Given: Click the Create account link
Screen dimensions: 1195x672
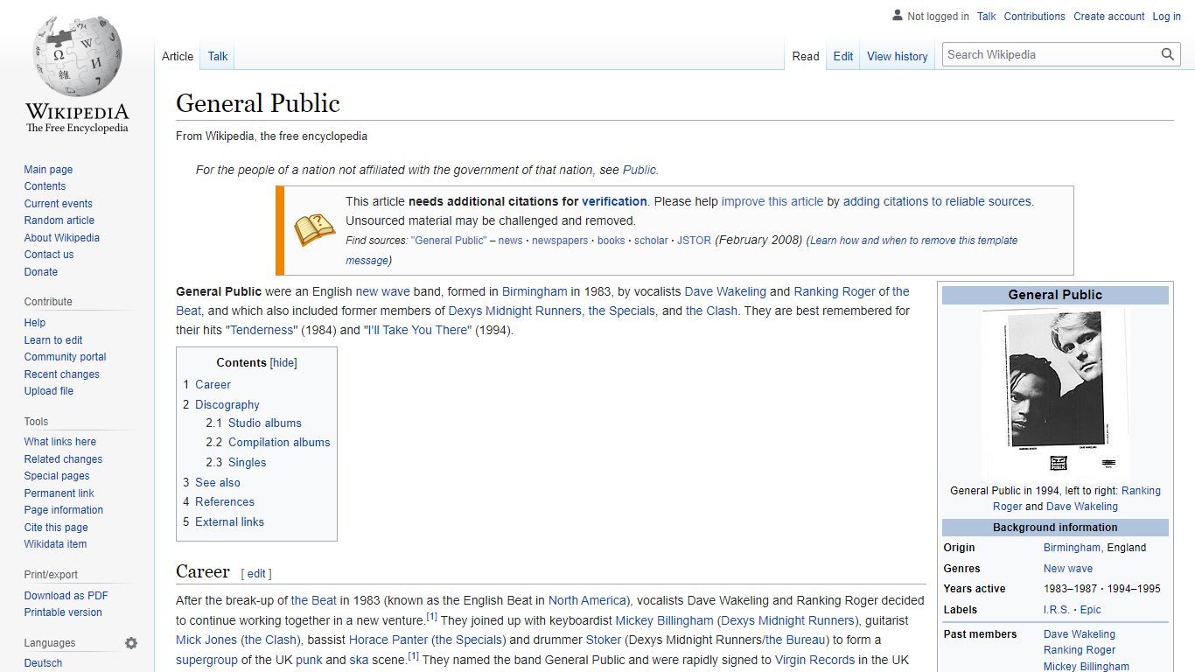Looking at the screenshot, I should coord(1108,17).
